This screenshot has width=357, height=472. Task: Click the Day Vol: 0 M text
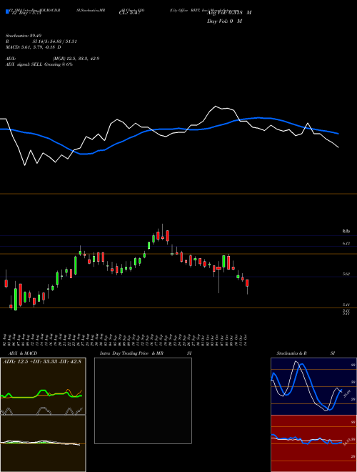[x=224, y=21]
